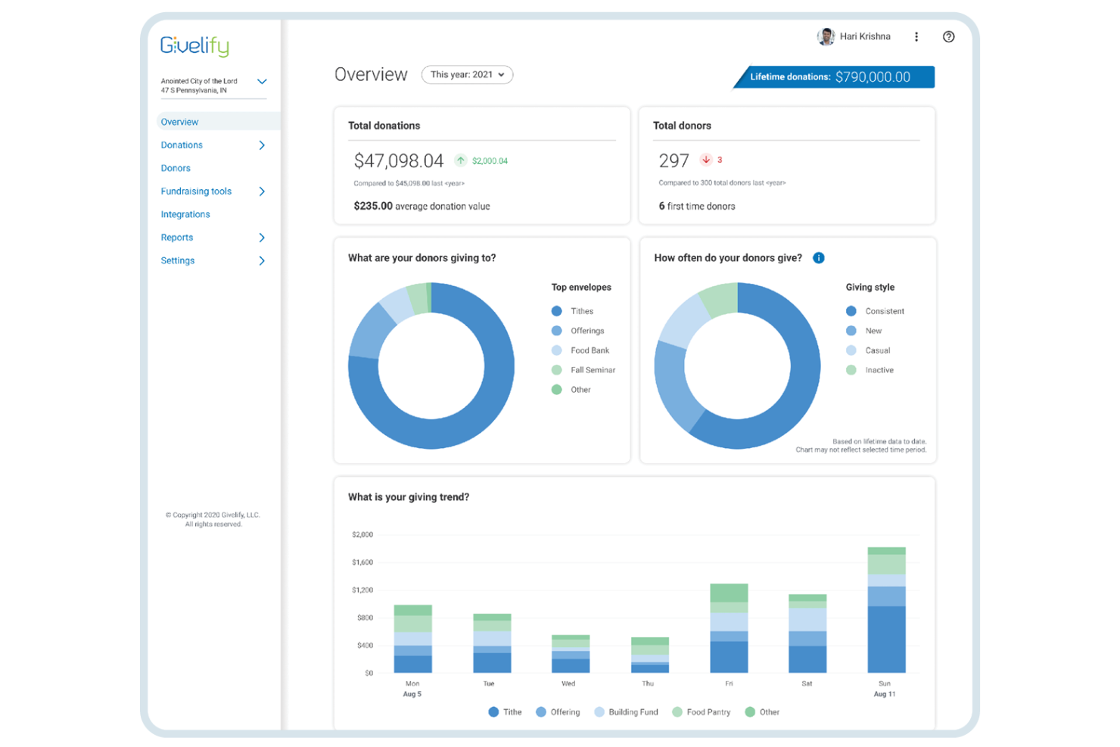Click the Tithe color dot in trend legend
The height and width of the screenshot is (747, 1120).
click(x=493, y=711)
